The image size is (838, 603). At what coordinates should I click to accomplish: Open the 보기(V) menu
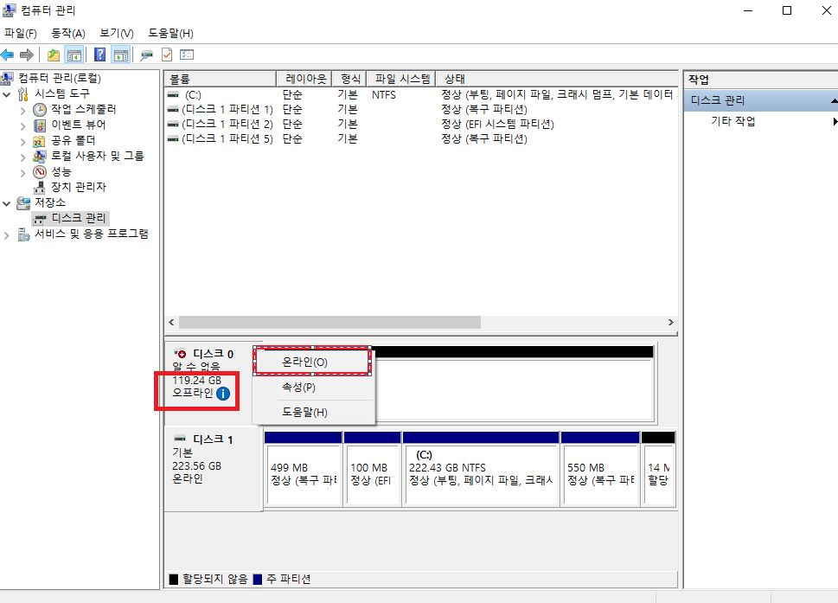[117, 33]
